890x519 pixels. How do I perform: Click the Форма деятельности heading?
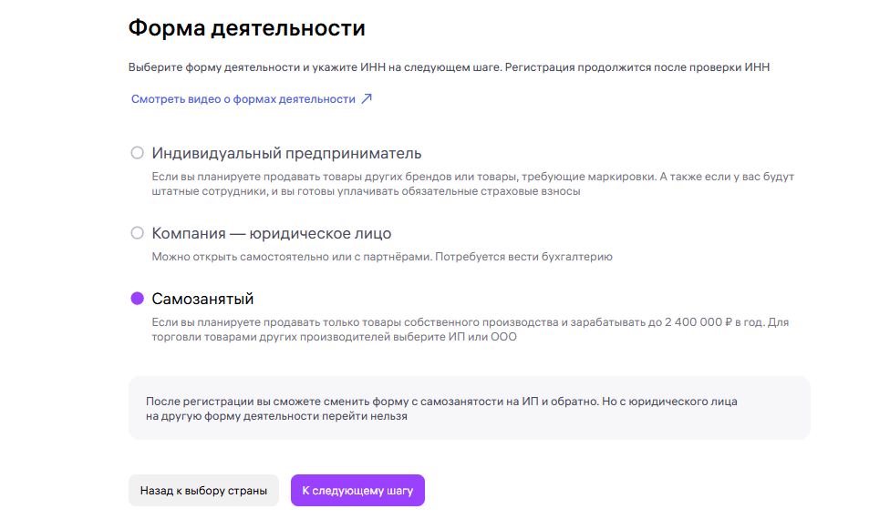[247, 27]
